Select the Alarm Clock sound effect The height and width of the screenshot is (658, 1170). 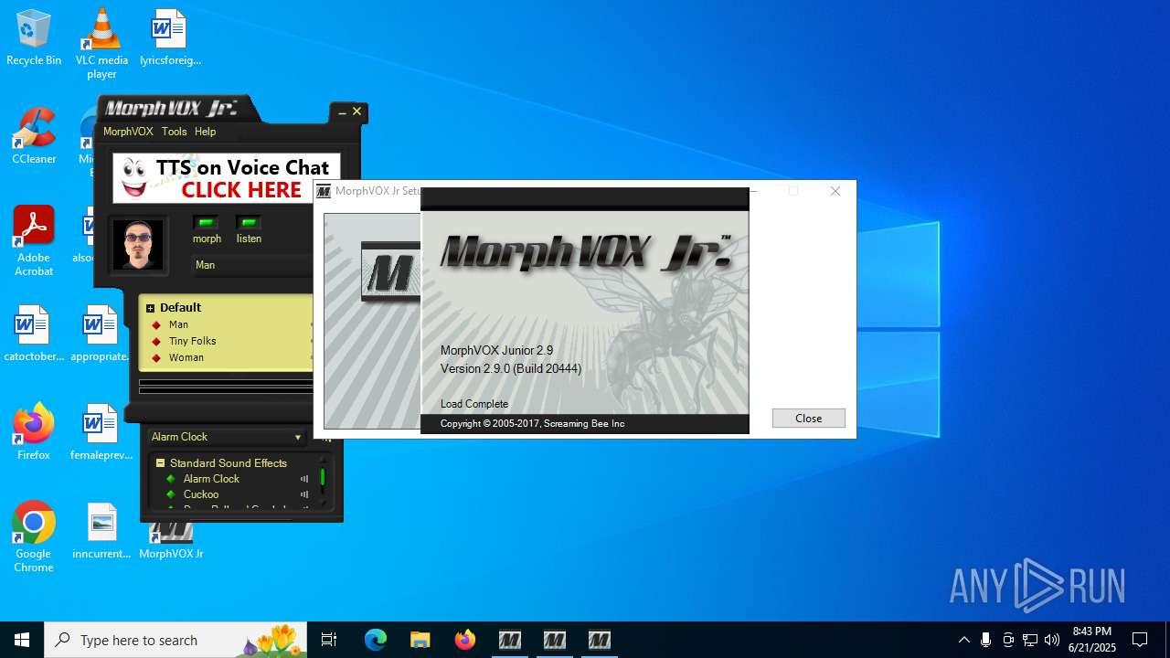click(x=211, y=479)
